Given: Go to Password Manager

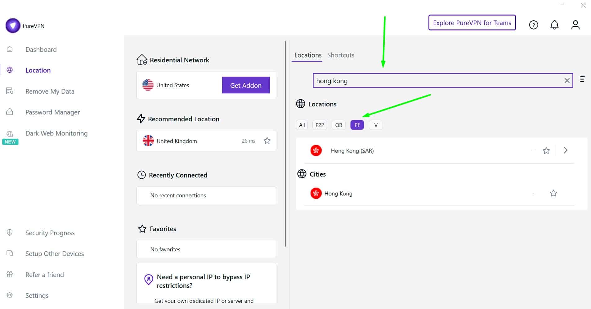Looking at the screenshot, I should (52, 112).
